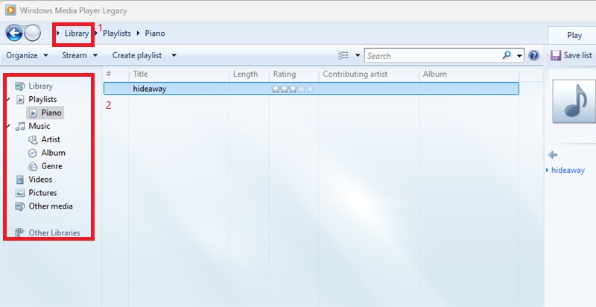Select the hideaway track title
The width and height of the screenshot is (596, 307).
click(x=150, y=89)
